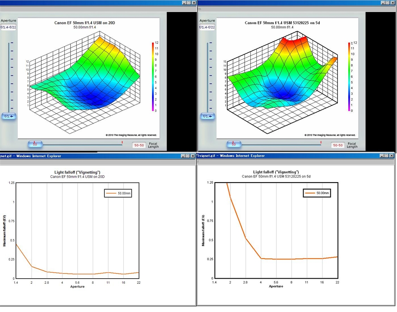The image size is (397, 312).
Task: Click the 50-50 focal length box in 20D window
Action: click(x=139, y=145)
